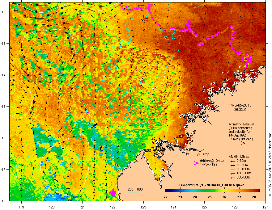The height and width of the screenshot is (210, 272).
Task: Click the (0.1m contours) text
Action: pos(240,128)
